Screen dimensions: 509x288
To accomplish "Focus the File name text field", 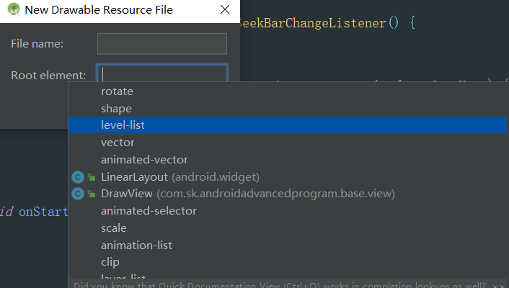I will click(x=162, y=44).
